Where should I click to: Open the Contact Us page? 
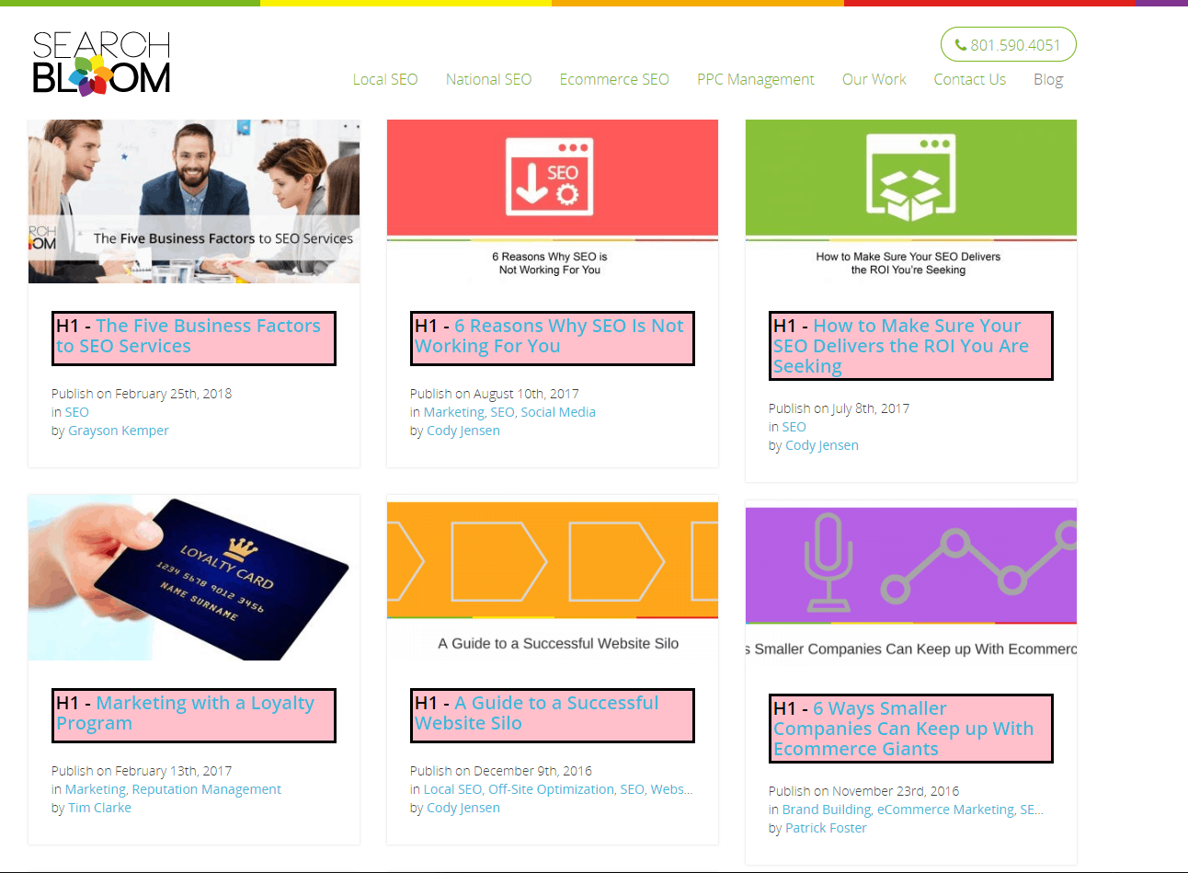point(969,79)
